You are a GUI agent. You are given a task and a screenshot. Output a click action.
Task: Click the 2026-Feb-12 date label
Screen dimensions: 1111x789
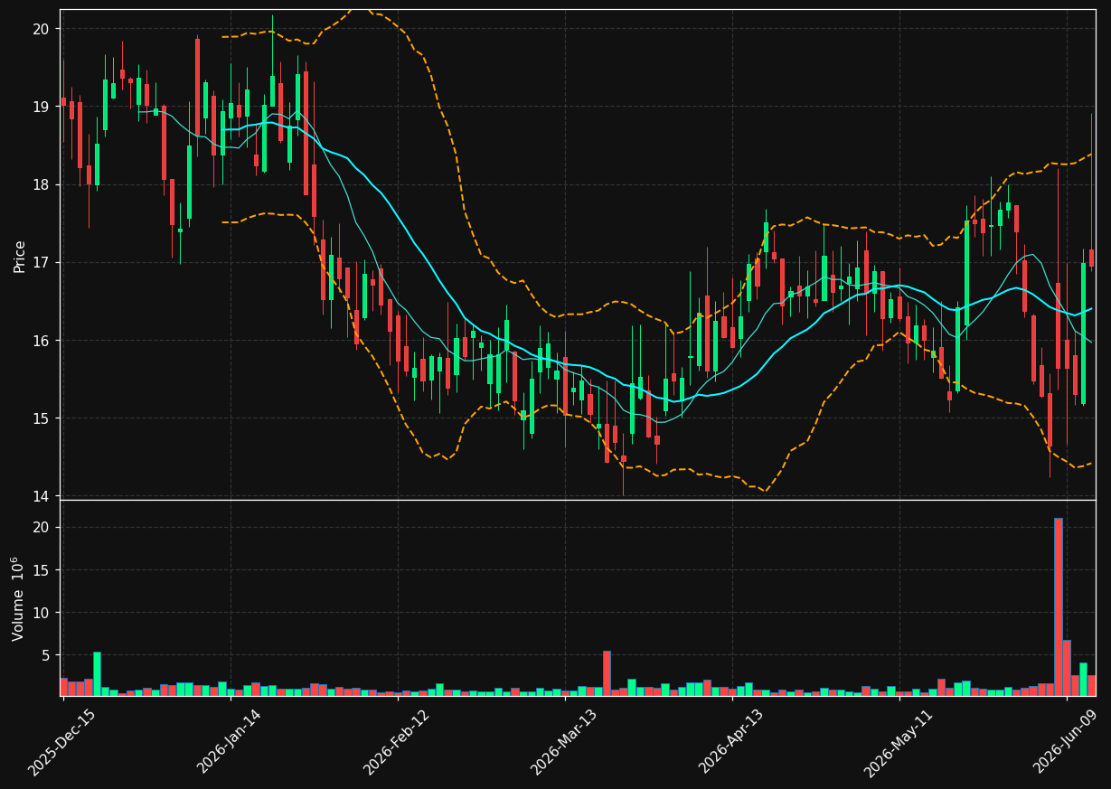(396, 742)
